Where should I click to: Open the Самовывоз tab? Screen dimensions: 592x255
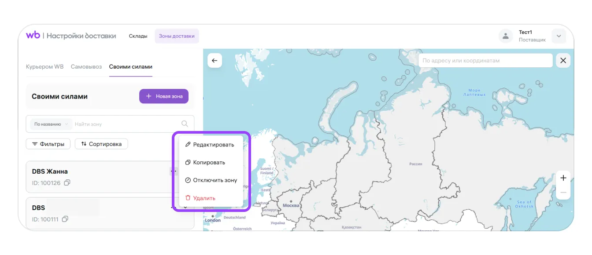86,67
